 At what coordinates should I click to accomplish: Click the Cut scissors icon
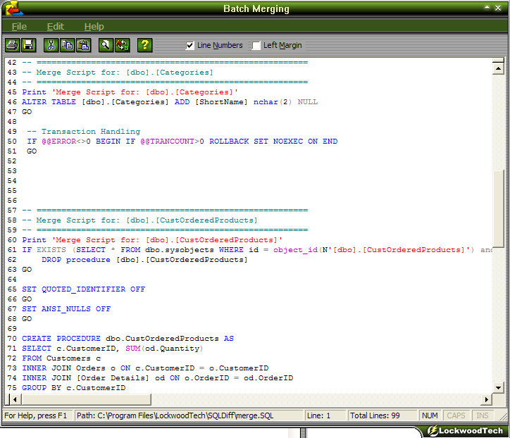pyautogui.click(x=51, y=45)
